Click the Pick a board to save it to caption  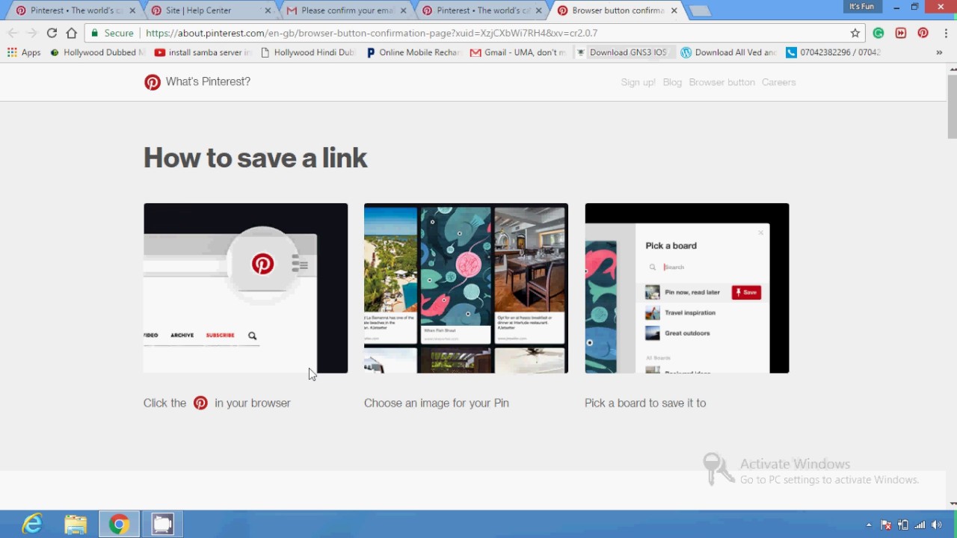click(x=645, y=403)
